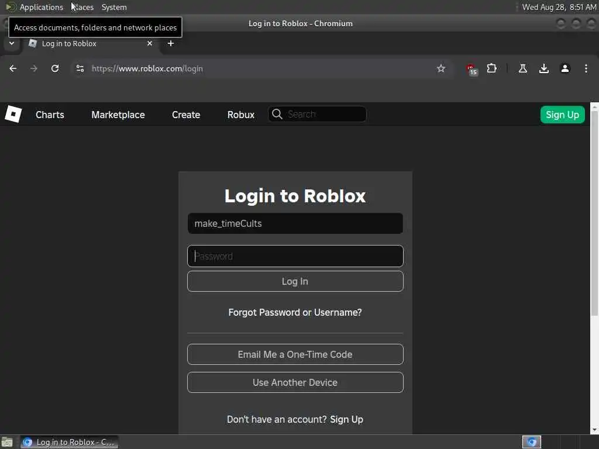Open the System menu
The width and height of the screenshot is (599, 449).
114,7
